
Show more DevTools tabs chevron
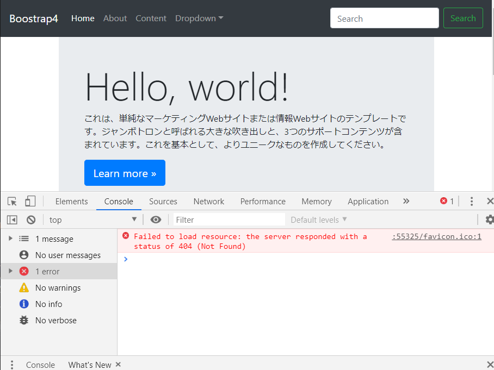tap(406, 202)
